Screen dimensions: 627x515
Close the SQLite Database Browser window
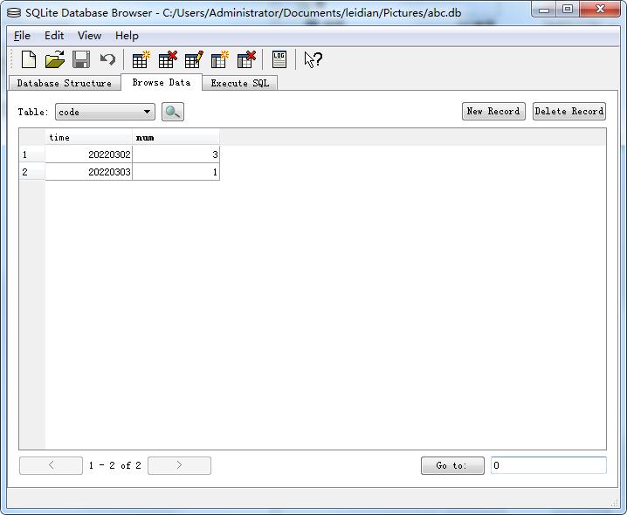pos(600,10)
